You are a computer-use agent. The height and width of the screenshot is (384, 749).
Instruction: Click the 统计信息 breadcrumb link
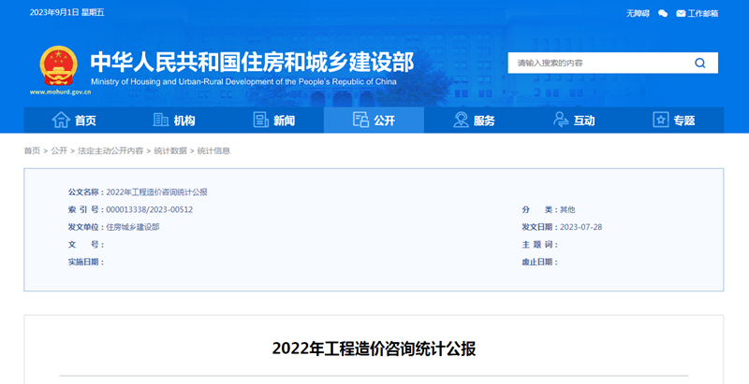tap(213, 150)
